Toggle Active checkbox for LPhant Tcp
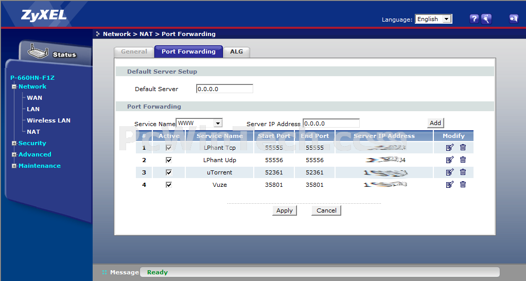 pyautogui.click(x=169, y=148)
